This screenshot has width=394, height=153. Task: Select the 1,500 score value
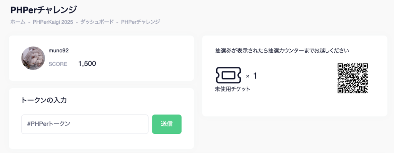(87, 63)
